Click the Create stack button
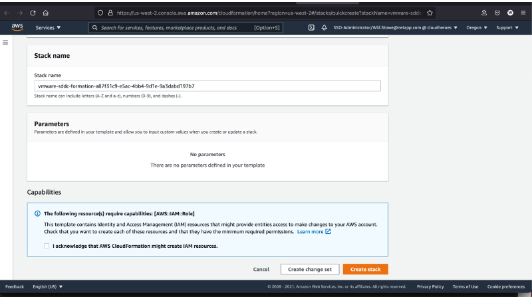 click(x=365, y=269)
